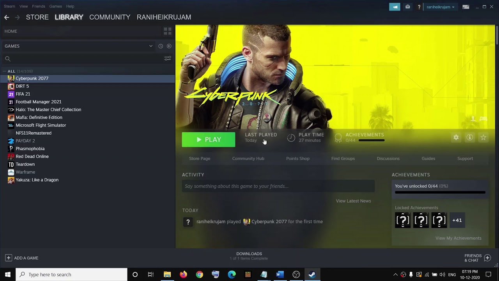This screenshot has height=281, width=499.
Task: Open the raniheikrujam account dropdown
Action: pyautogui.click(x=441, y=7)
